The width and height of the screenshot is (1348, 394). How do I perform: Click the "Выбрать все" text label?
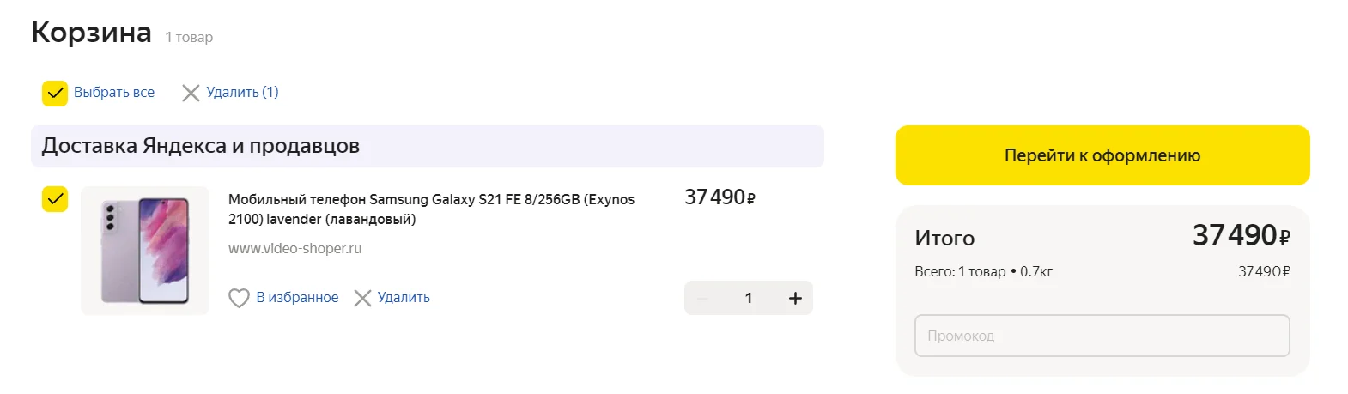pyautogui.click(x=114, y=93)
